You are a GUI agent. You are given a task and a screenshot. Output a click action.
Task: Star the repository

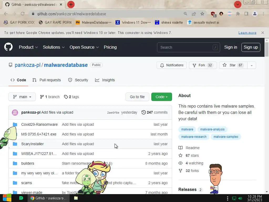pyautogui.click(x=233, y=65)
